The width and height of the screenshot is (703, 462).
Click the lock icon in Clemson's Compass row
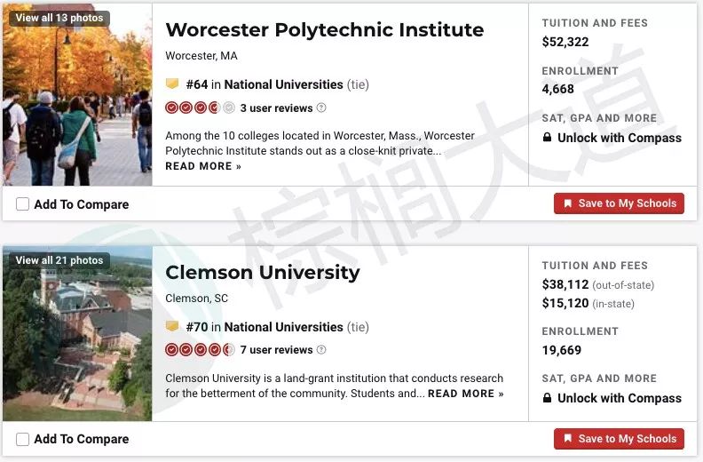547,397
